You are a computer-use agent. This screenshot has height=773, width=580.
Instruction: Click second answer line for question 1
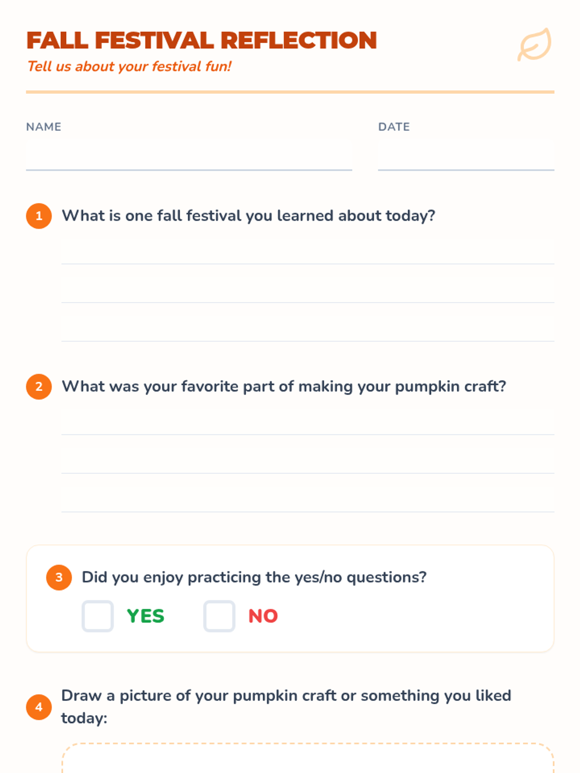pyautogui.click(x=307, y=290)
